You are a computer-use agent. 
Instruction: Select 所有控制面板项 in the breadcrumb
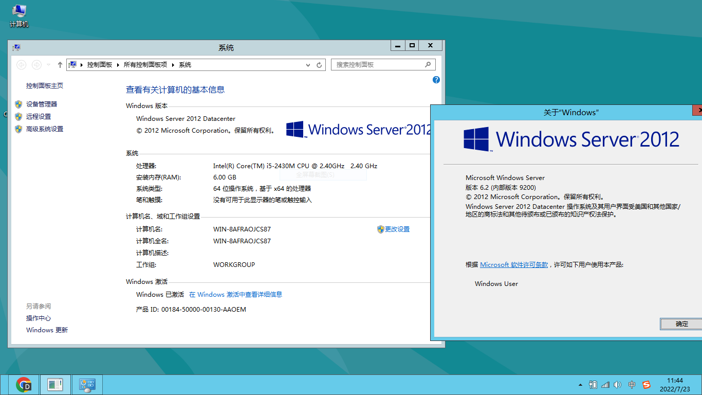pyautogui.click(x=145, y=65)
